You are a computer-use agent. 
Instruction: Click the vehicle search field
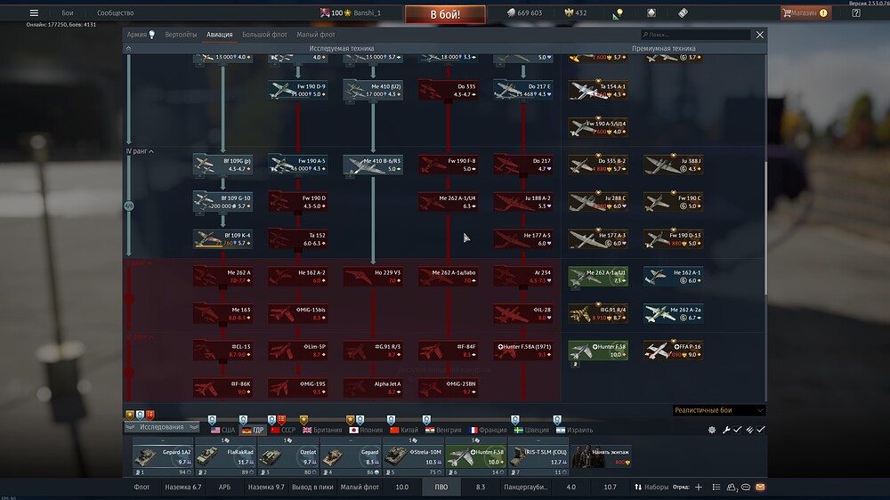(699, 35)
